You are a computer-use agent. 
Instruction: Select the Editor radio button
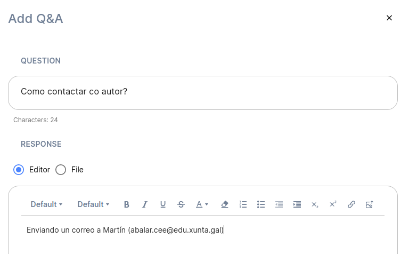coord(19,170)
